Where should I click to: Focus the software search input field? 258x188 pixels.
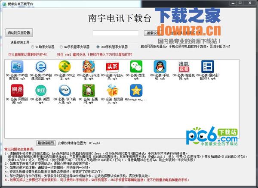(x=116, y=33)
